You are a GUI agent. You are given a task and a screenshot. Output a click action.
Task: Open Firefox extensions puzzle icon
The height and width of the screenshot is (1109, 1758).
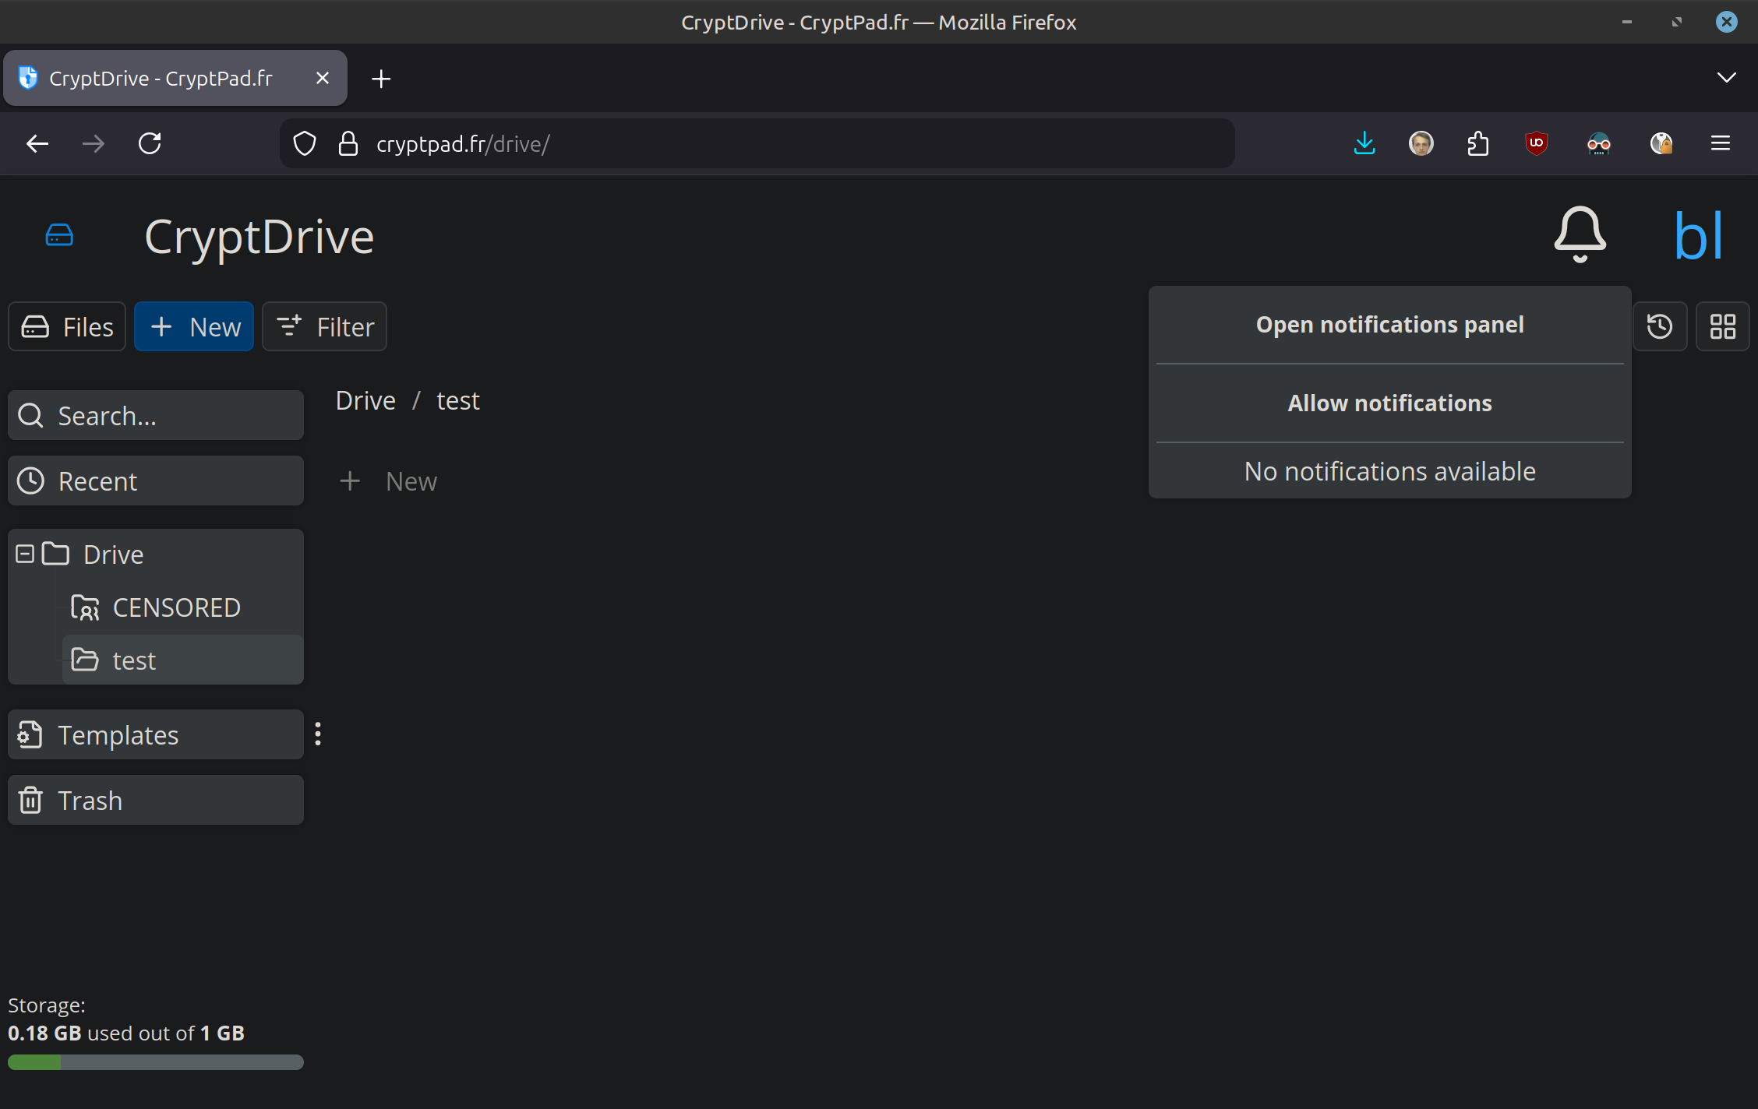[1477, 143]
